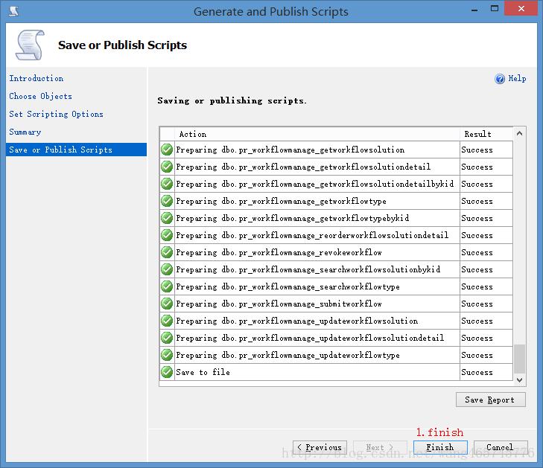Screen dimensions: 543x468
Task: Click the script scroll icon in header
Action: pyautogui.click(x=30, y=45)
